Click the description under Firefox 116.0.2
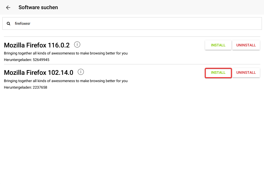Viewport: 264px width, 184px height. coord(66,53)
